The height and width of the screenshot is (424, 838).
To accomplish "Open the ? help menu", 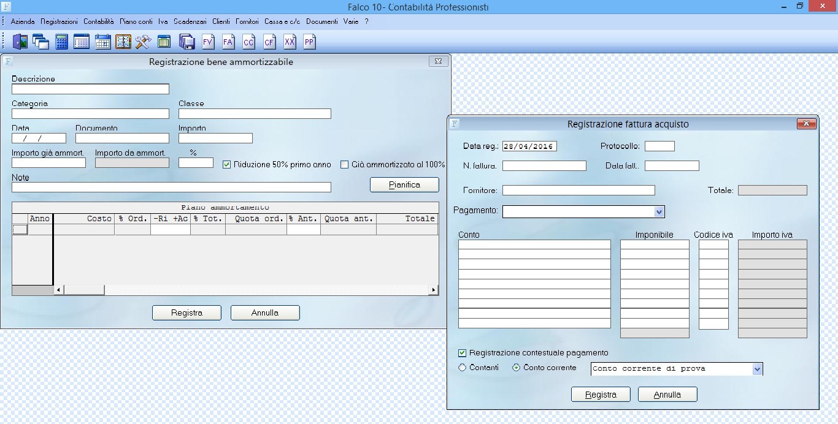I will 366,21.
